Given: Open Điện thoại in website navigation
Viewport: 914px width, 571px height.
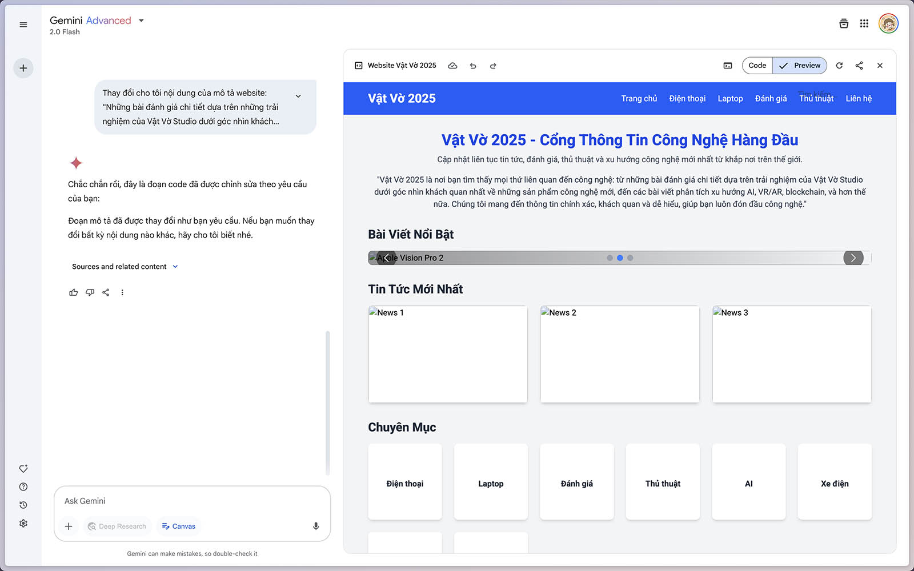Looking at the screenshot, I should coord(687,99).
